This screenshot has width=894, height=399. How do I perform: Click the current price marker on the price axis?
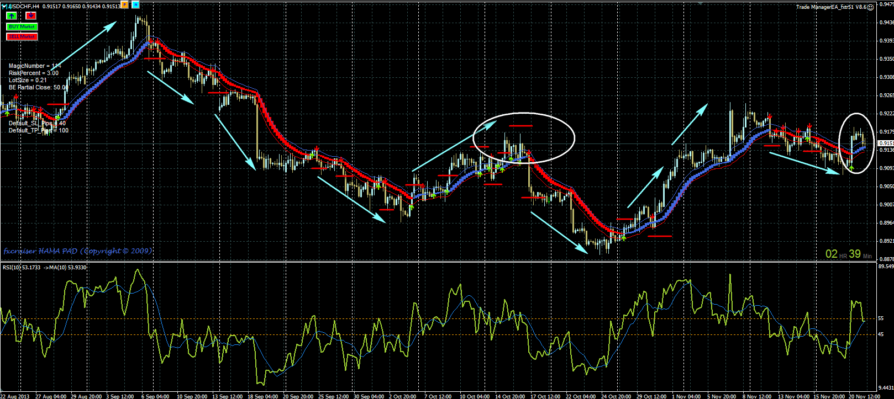pos(886,143)
